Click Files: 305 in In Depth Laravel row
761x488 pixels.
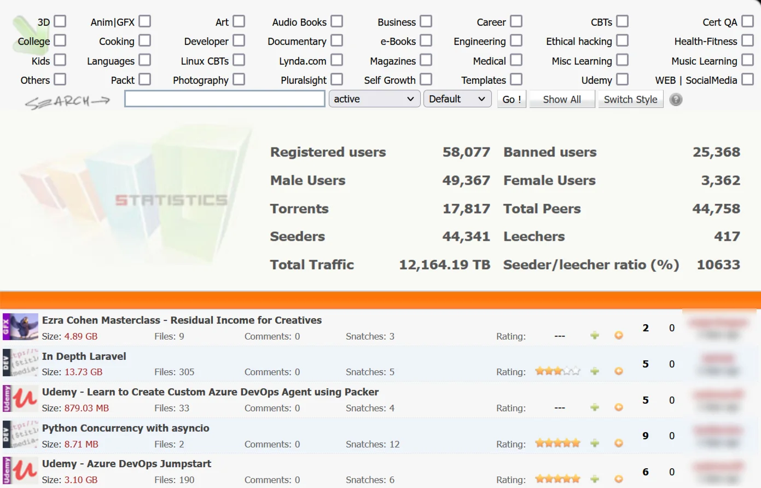tap(174, 372)
